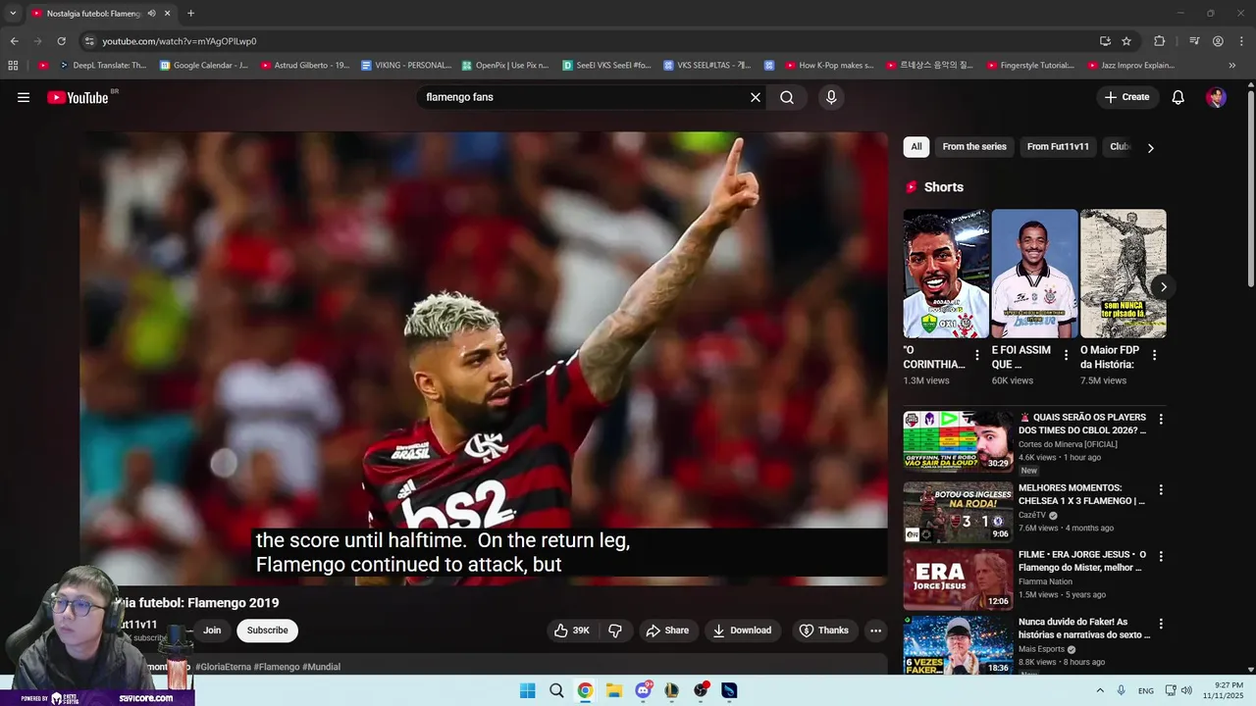Open new browser tab with plus
The height and width of the screenshot is (706, 1256).
click(190, 14)
